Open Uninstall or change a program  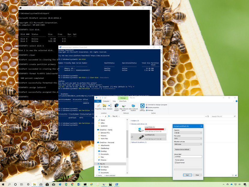click(x=157, y=105)
